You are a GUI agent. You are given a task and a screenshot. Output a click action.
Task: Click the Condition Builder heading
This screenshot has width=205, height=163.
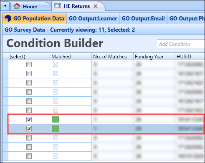tap(55, 43)
